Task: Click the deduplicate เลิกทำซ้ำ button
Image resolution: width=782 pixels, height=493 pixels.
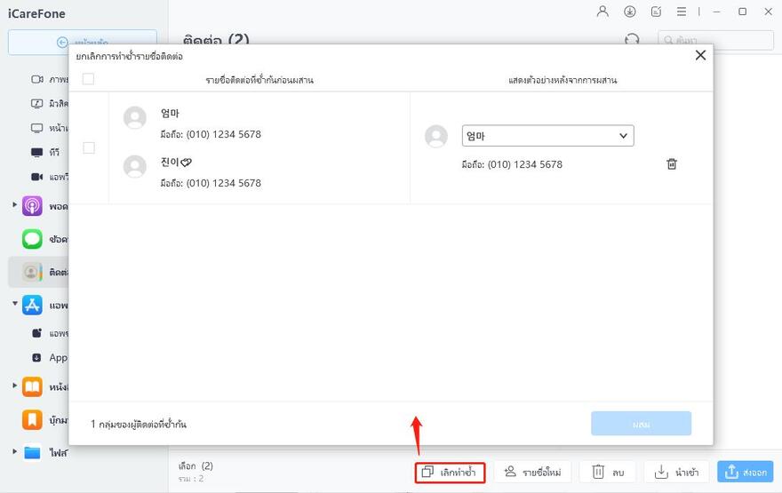Action: tap(450, 472)
